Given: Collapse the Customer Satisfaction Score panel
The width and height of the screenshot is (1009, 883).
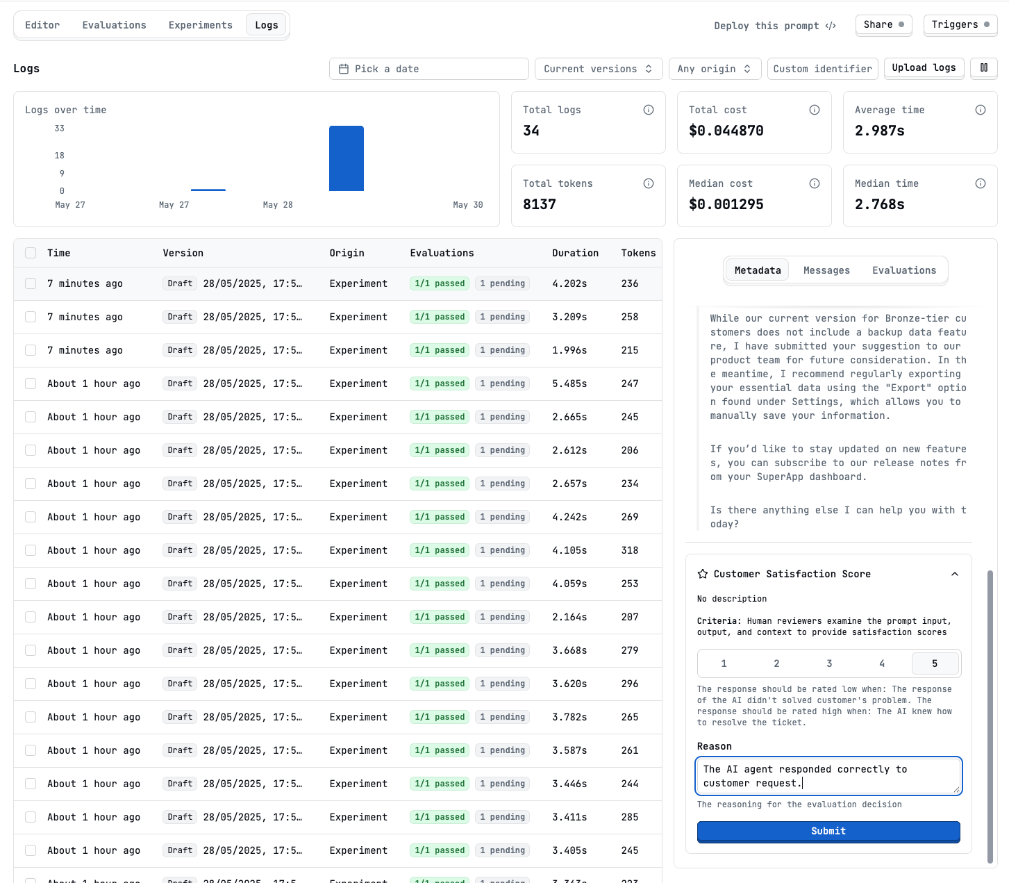Looking at the screenshot, I should [954, 574].
